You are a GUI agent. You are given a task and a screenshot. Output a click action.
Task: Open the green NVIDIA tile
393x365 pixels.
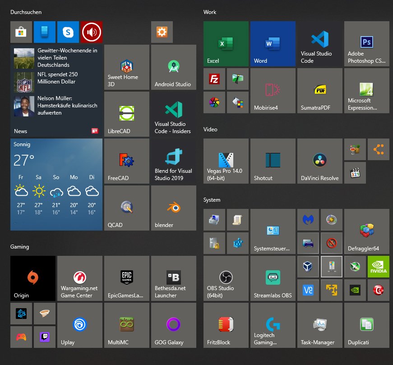tap(379, 267)
